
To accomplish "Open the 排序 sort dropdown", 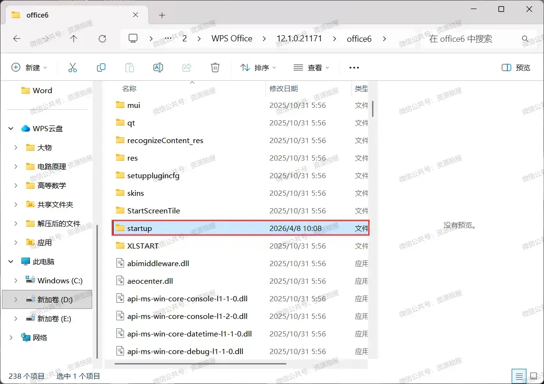I will [258, 67].
